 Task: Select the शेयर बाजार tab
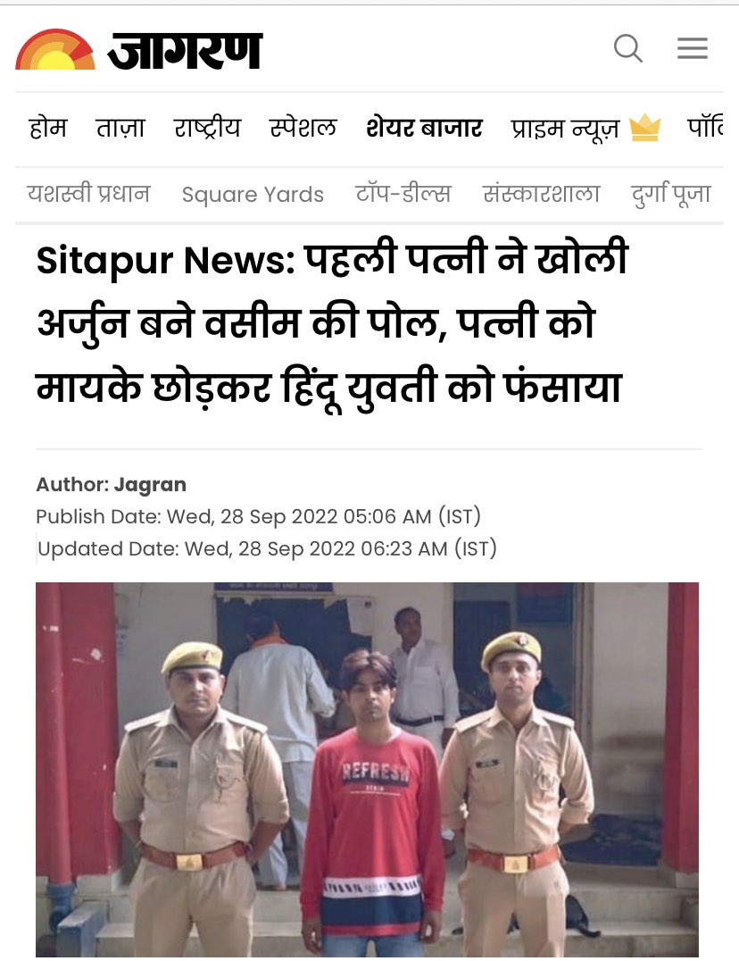point(424,128)
